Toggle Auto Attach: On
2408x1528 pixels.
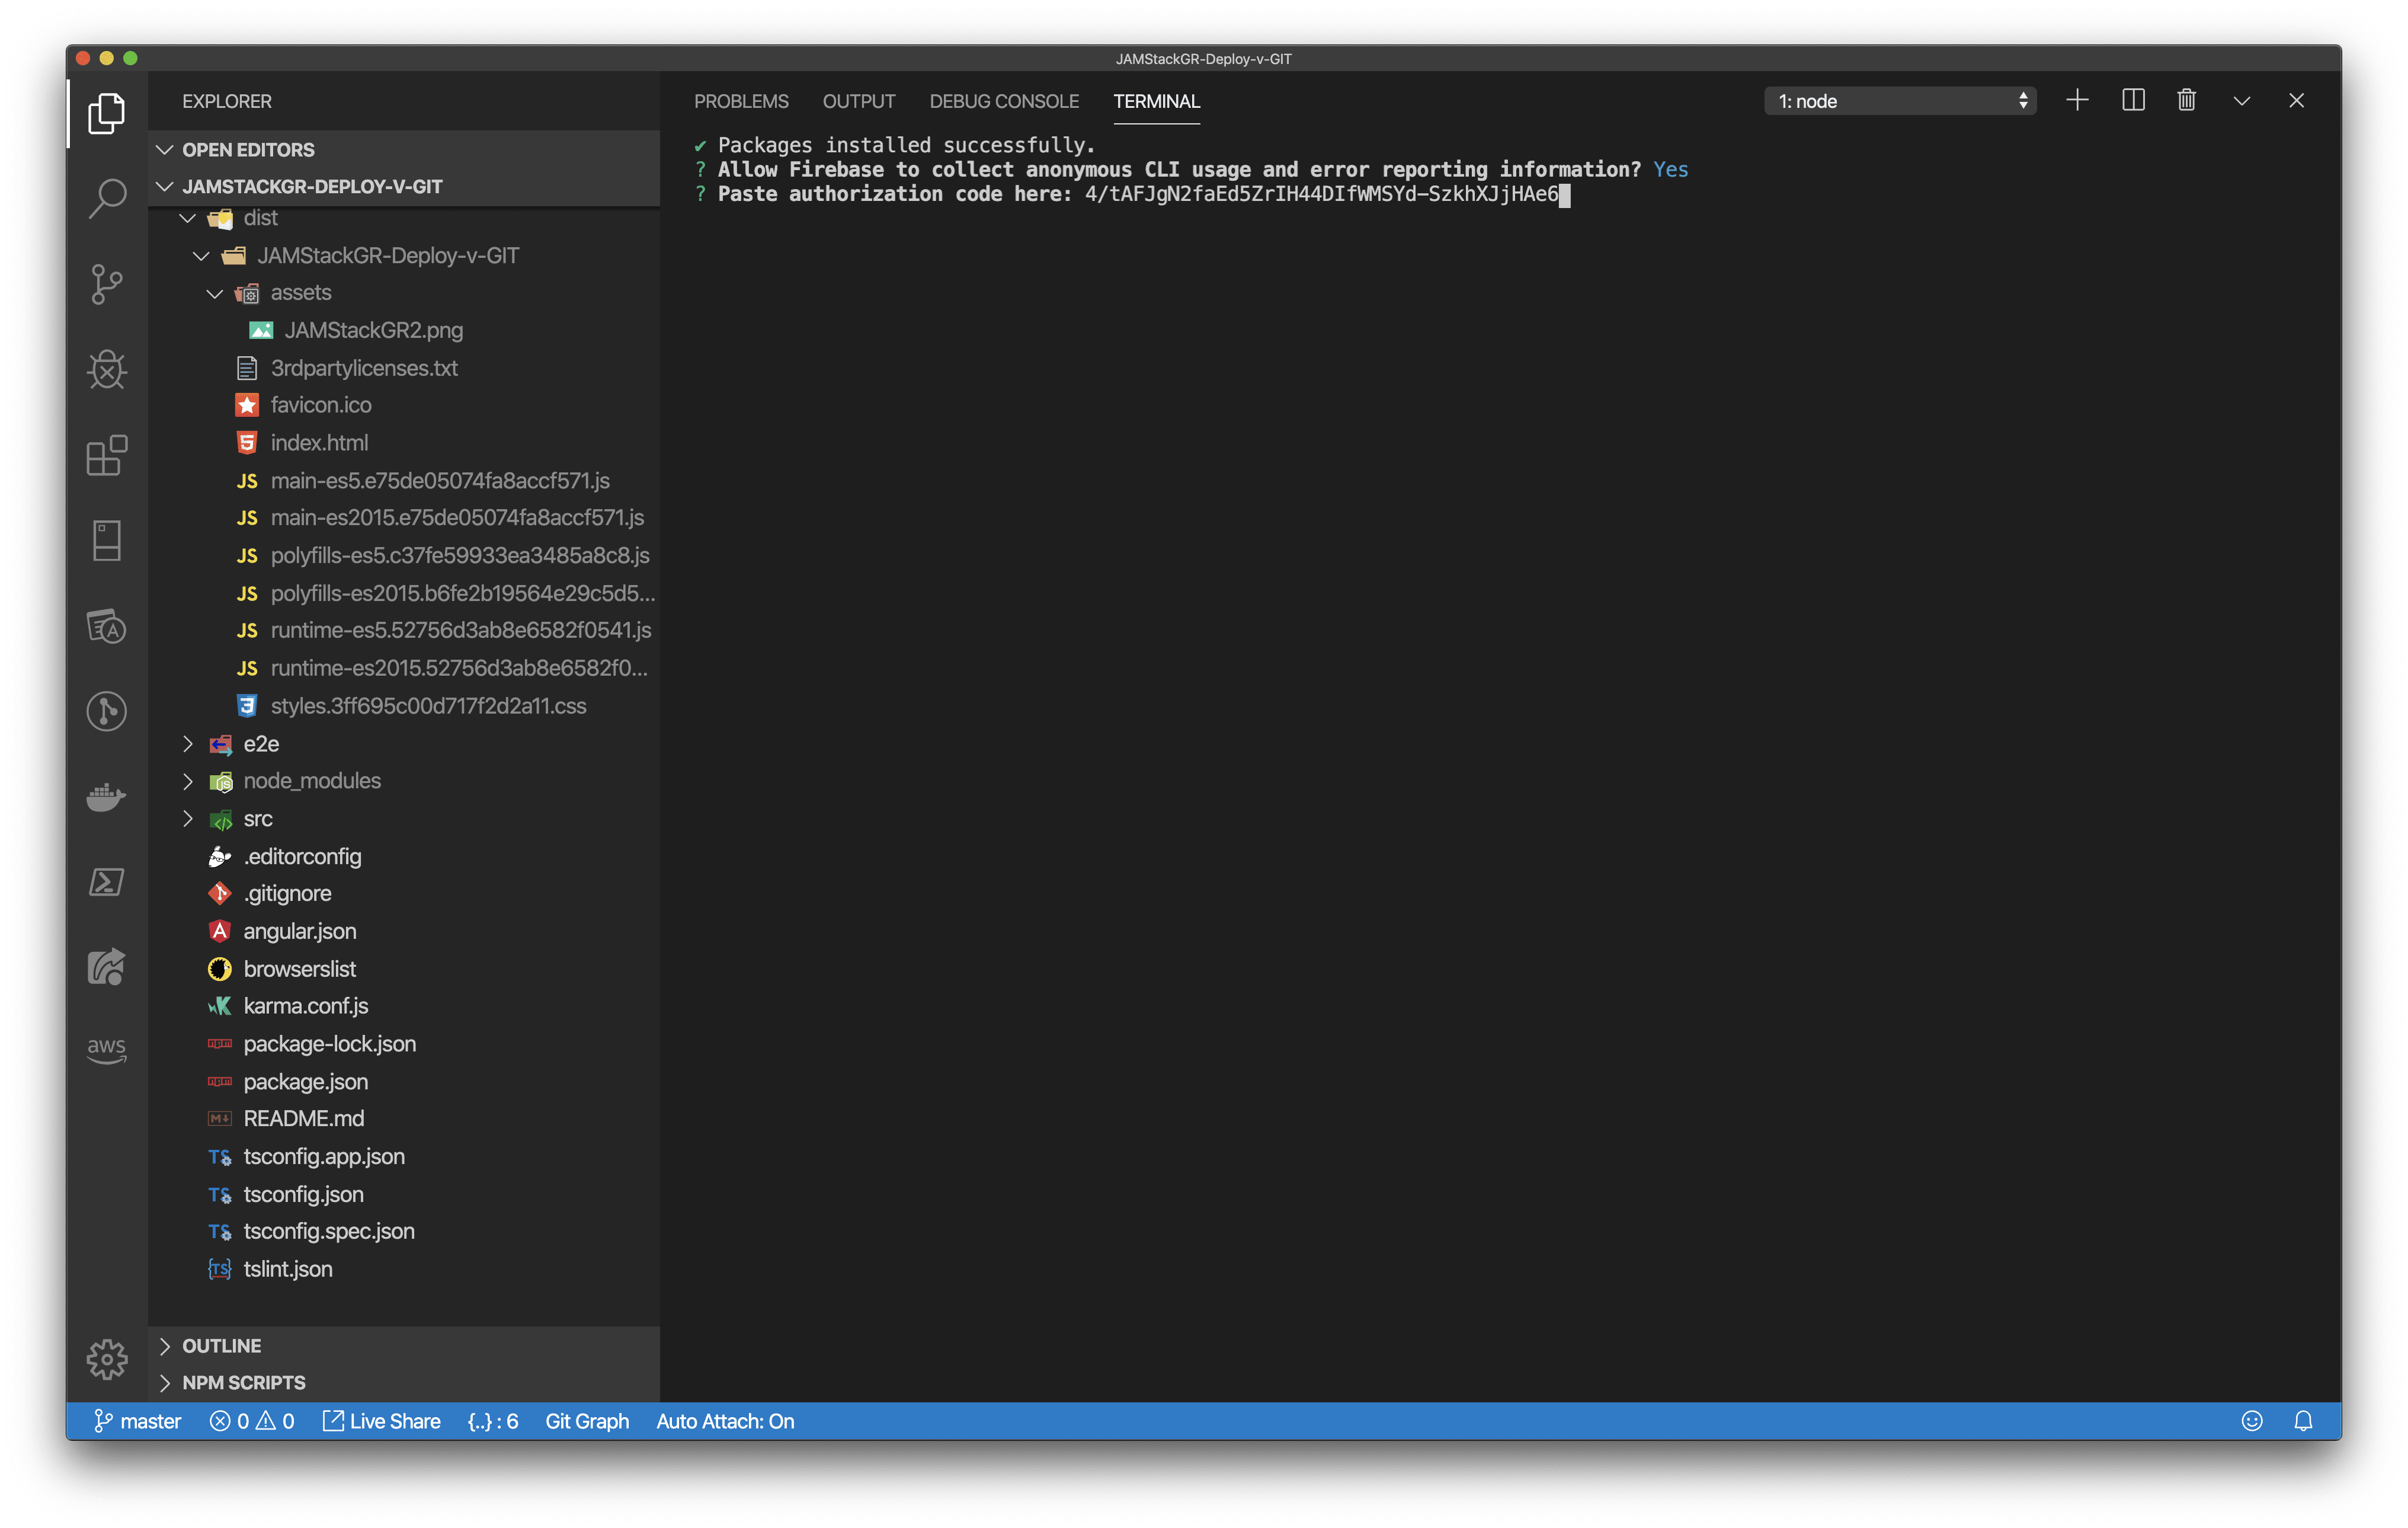point(725,1421)
